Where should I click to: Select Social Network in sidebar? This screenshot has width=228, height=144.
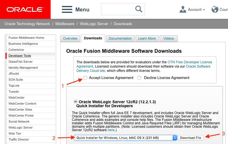(31, 121)
